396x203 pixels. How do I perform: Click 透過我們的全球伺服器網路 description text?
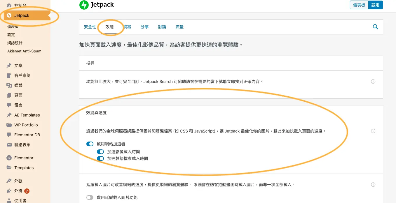coord(206,131)
